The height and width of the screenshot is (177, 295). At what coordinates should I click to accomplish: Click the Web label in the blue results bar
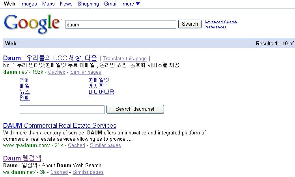11,43
